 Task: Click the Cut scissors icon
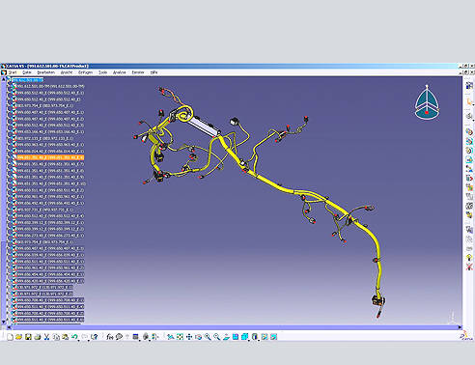point(46,337)
